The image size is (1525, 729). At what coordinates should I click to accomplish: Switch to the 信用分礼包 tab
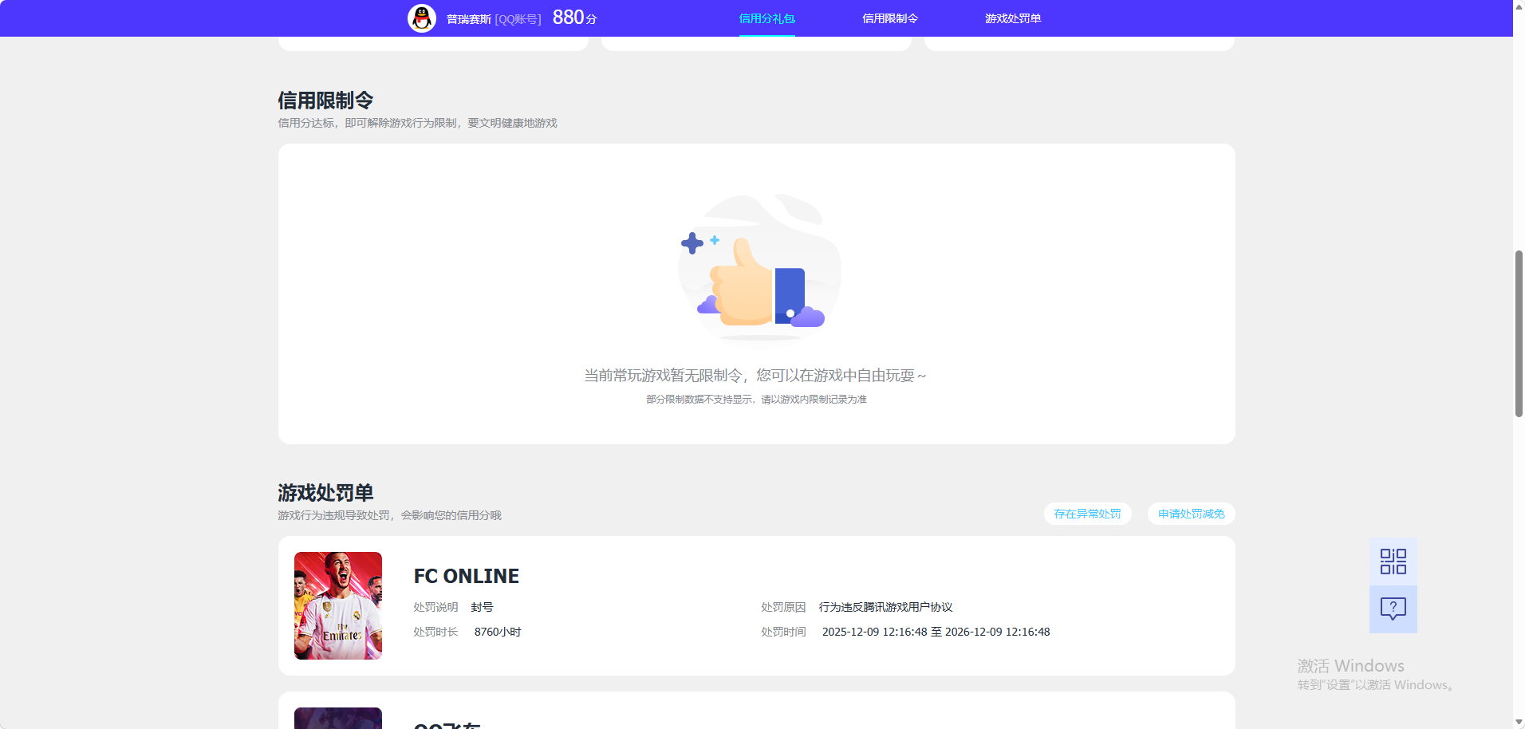[766, 18]
